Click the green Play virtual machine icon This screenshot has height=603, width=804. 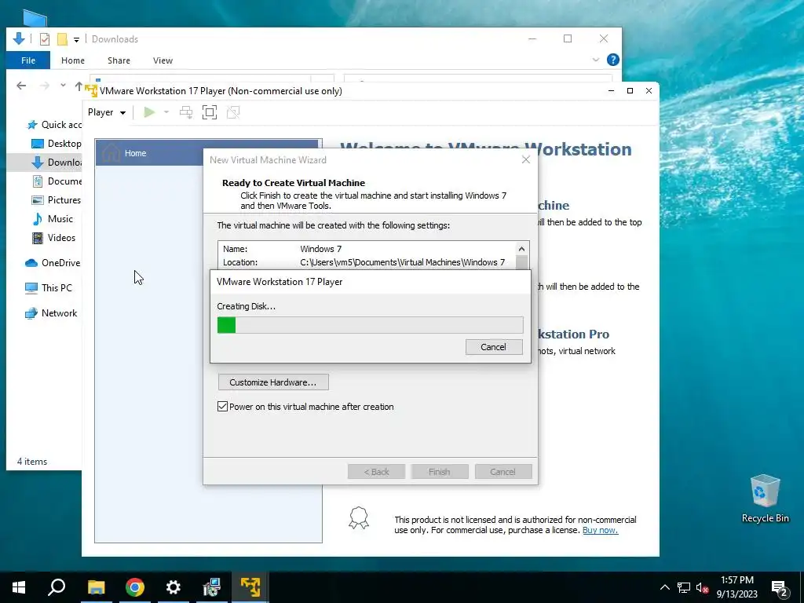(149, 112)
